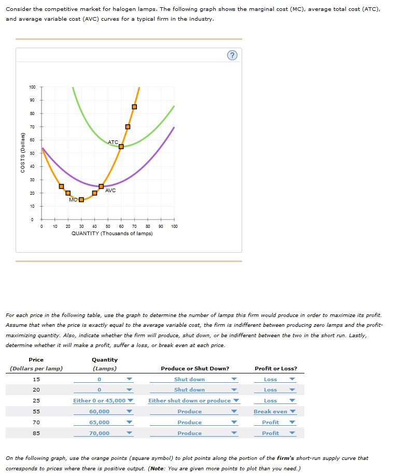405x476 pixels.
Task: Open the Produce dropdown for price 55
Action: coord(194,412)
